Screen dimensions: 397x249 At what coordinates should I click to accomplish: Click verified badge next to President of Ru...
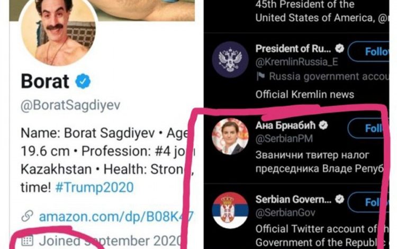pyautogui.click(x=339, y=49)
